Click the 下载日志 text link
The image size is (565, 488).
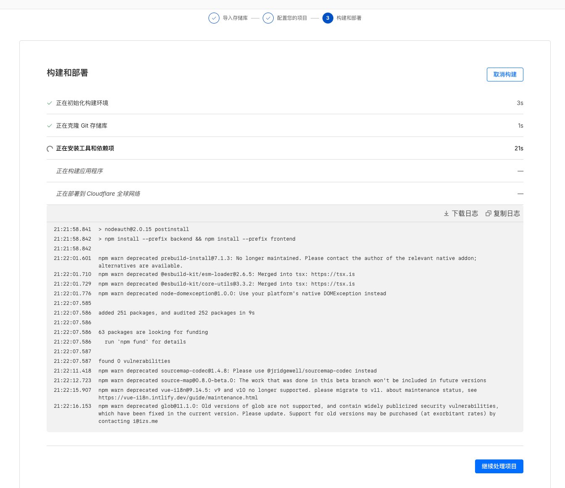click(465, 213)
